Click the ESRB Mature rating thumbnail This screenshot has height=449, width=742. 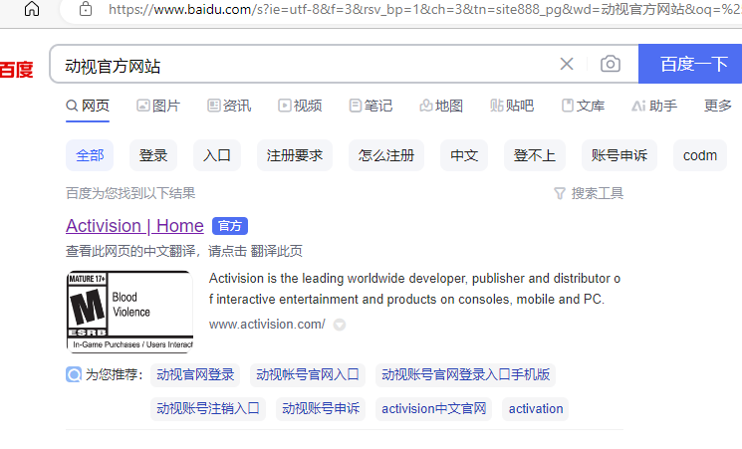[129, 311]
